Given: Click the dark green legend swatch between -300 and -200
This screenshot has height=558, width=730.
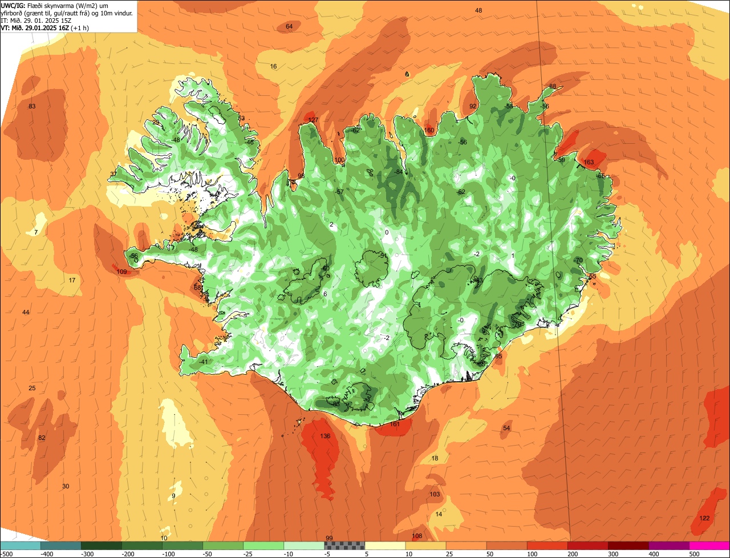Looking at the screenshot, I should pos(102,545).
